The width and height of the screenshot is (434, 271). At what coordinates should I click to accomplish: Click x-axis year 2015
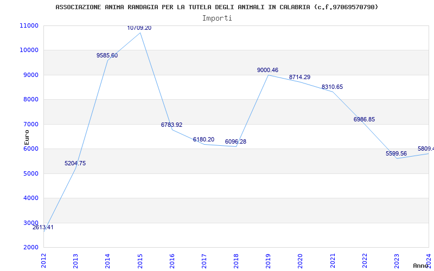click(x=140, y=261)
